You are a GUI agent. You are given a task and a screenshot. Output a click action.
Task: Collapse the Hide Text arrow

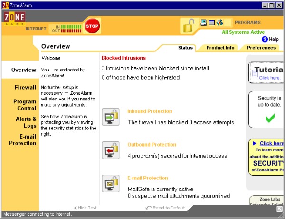75,208
